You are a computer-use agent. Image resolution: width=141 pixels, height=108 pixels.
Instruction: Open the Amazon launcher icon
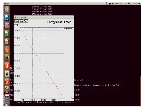(7, 74)
